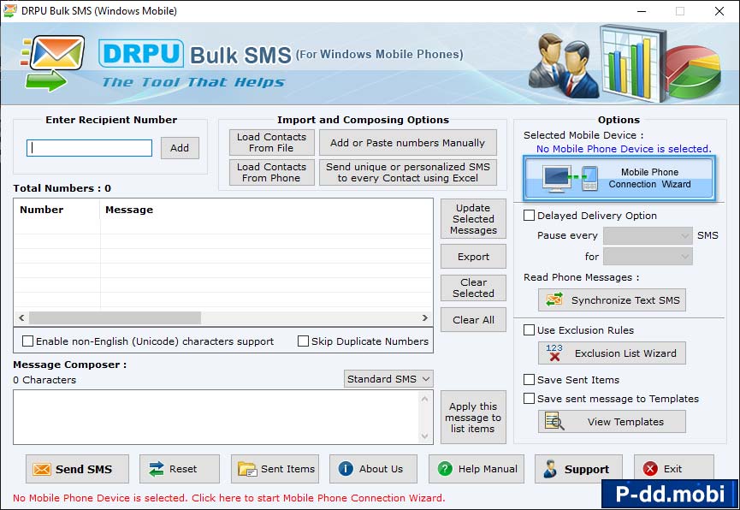Open the 'for' duration dropdown
The height and width of the screenshot is (510, 740).
(648, 257)
